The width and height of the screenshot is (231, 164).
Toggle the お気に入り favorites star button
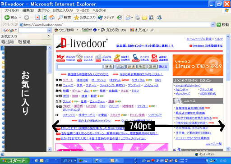(x=85, y=18)
